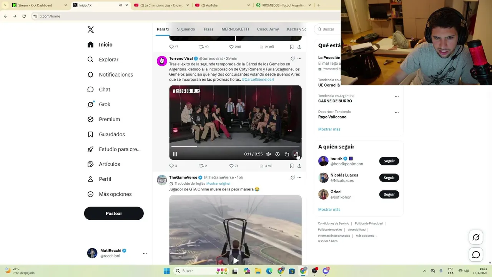Switch to the MERNOSKETTI tab
This screenshot has width=492, height=277.
235,29
